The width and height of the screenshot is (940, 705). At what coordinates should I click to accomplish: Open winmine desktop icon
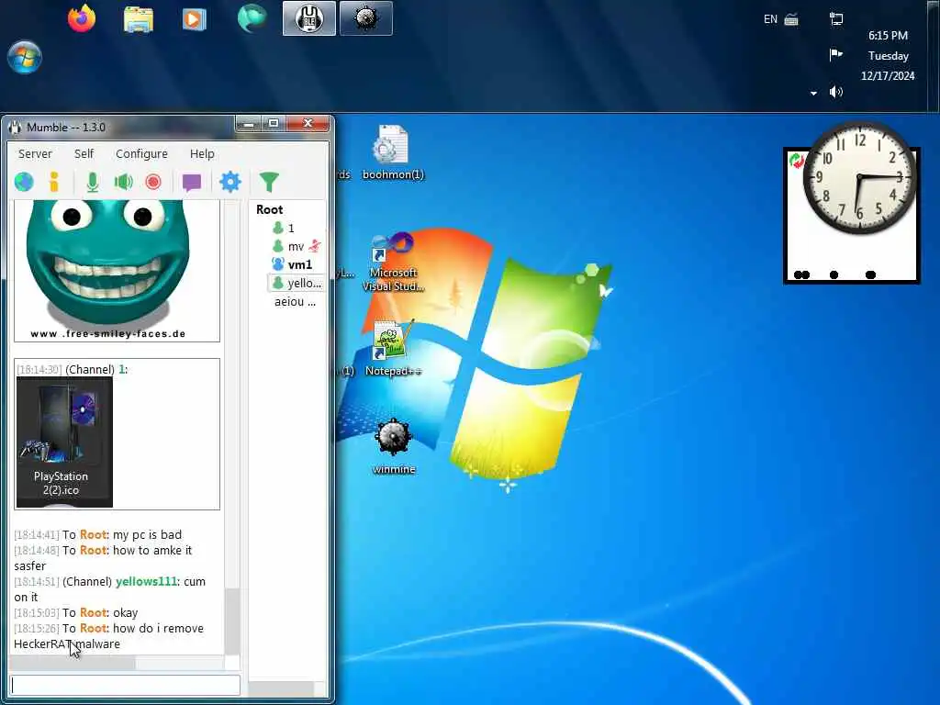394,447
